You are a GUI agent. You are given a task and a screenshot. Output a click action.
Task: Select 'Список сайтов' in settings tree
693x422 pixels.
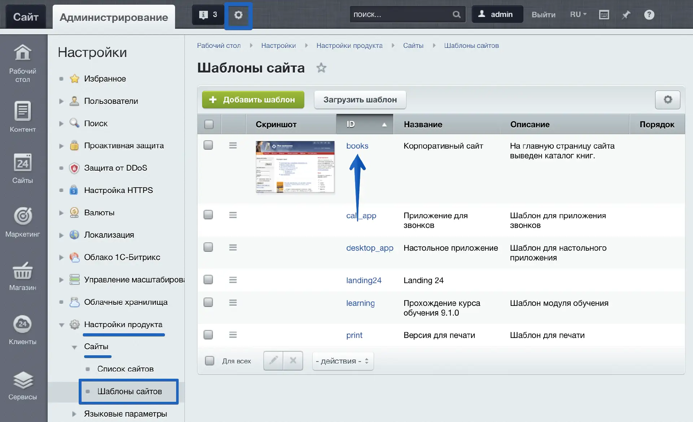coord(125,369)
